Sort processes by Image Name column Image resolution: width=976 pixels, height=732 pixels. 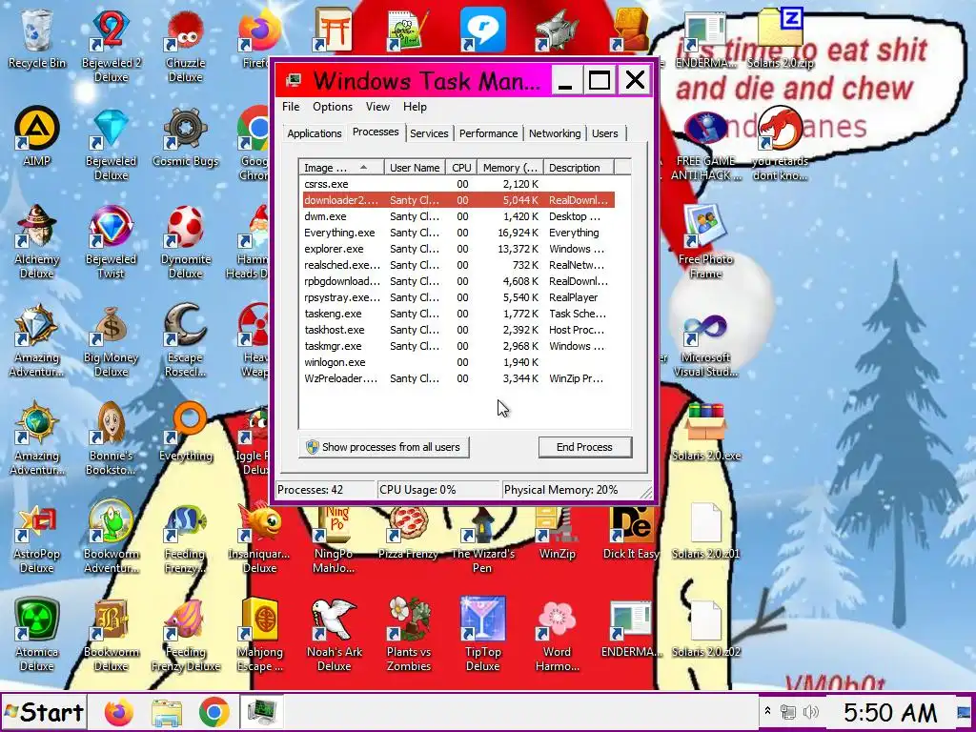pos(341,168)
